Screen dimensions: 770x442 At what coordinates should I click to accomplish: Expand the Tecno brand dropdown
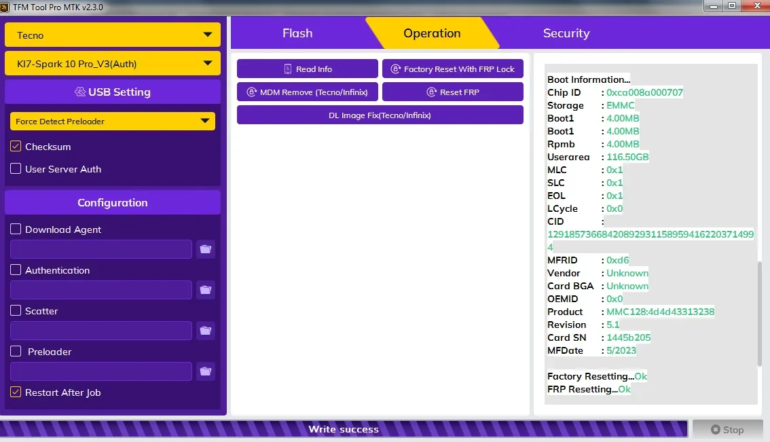coord(113,35)
